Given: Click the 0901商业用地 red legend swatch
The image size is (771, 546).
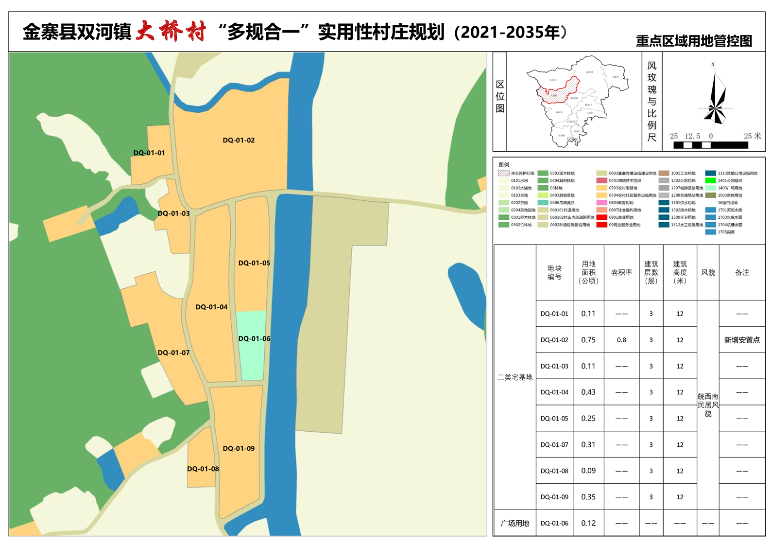Looking at the screenshot, I should pyautogui.click(x=601, y=217).
